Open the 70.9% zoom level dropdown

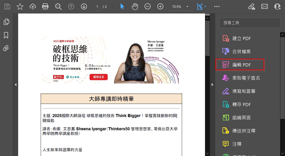187,7
